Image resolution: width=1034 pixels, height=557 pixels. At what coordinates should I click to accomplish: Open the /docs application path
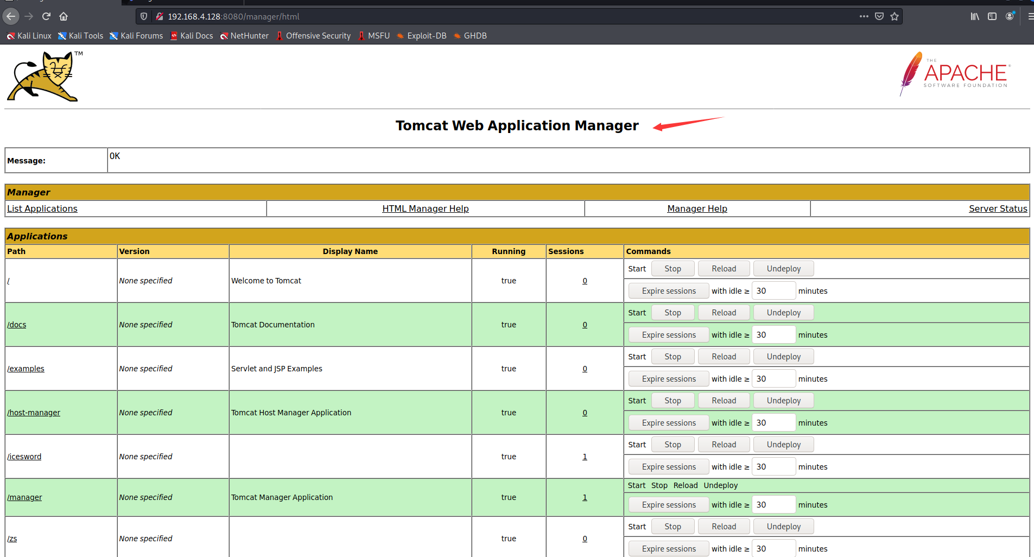[17, 325]
